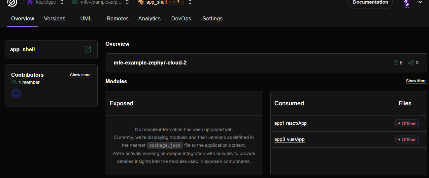Open the app1_react/App consumed module
This screenshot has width=429, height=178.
pos(290,123)
